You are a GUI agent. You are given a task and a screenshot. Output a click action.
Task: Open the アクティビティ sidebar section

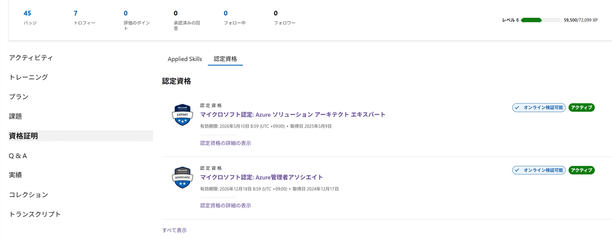[31, 57]
